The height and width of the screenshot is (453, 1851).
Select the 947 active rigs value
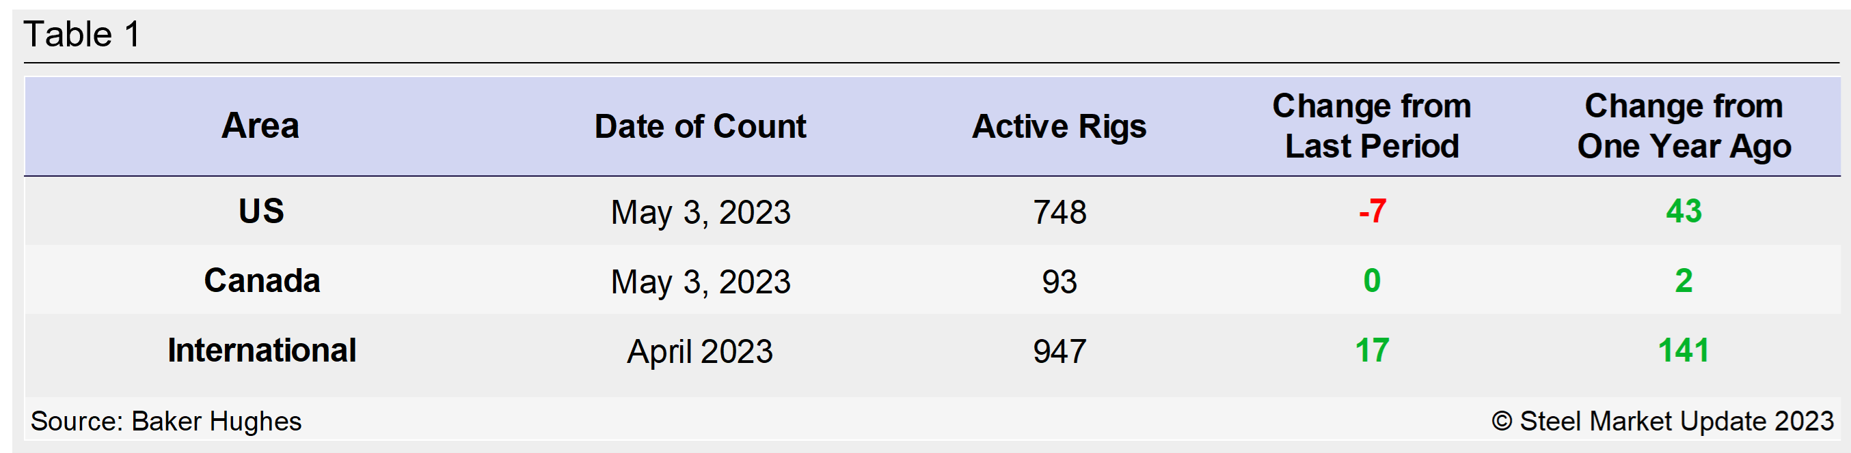(1059, 352)
